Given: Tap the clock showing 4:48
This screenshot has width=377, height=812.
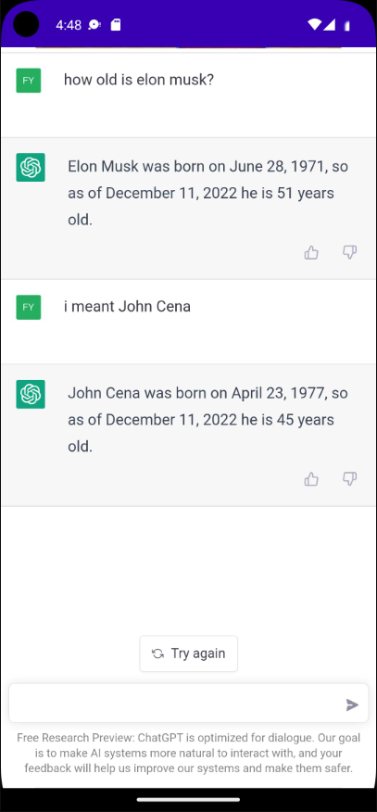Looking at the screenshot, I should coord(69,25).
